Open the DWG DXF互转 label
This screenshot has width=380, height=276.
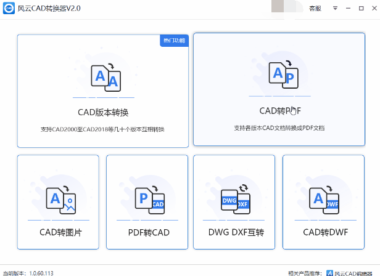tap(236, 232)
